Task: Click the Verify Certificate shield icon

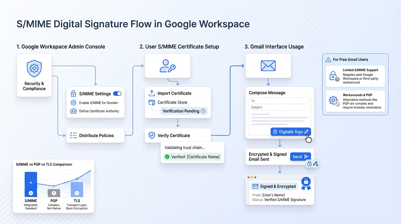Action: coord(152,135)
